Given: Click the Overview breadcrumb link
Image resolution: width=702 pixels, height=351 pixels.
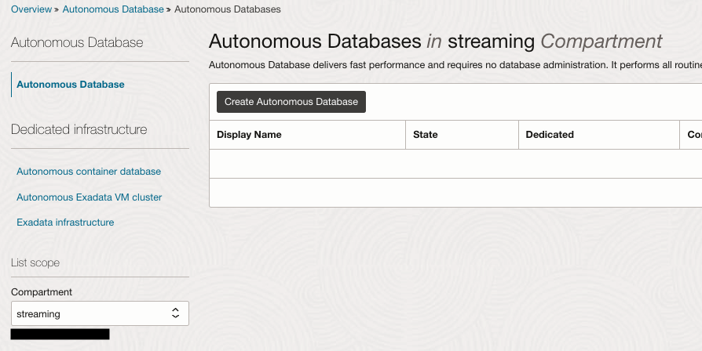Looking at the screenshot, I should (31, 9).
